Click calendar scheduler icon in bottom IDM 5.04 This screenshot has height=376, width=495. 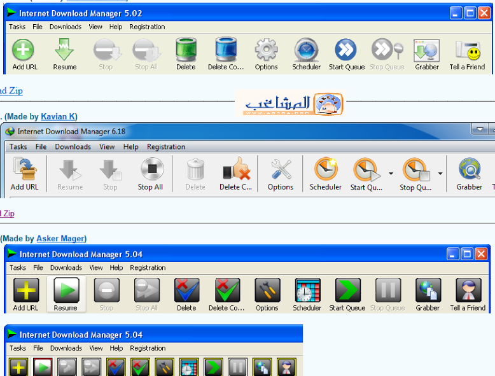(189, 367)
